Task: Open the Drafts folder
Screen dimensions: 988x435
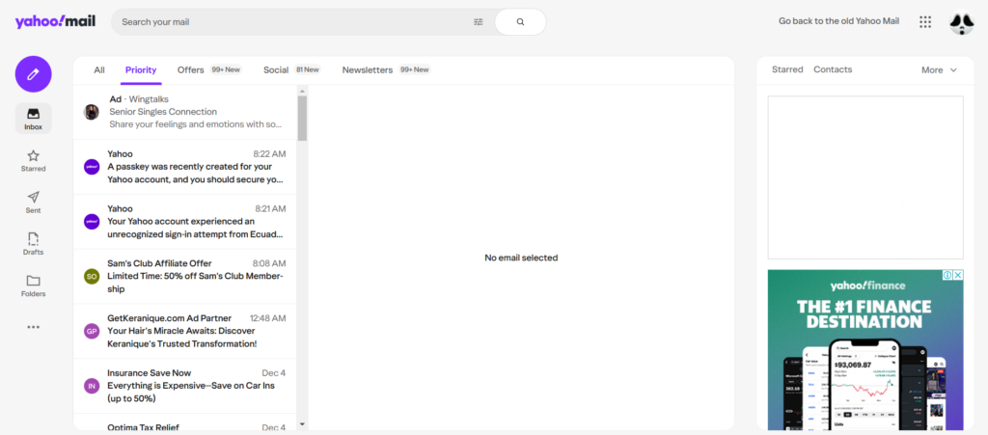Action: 34,243
